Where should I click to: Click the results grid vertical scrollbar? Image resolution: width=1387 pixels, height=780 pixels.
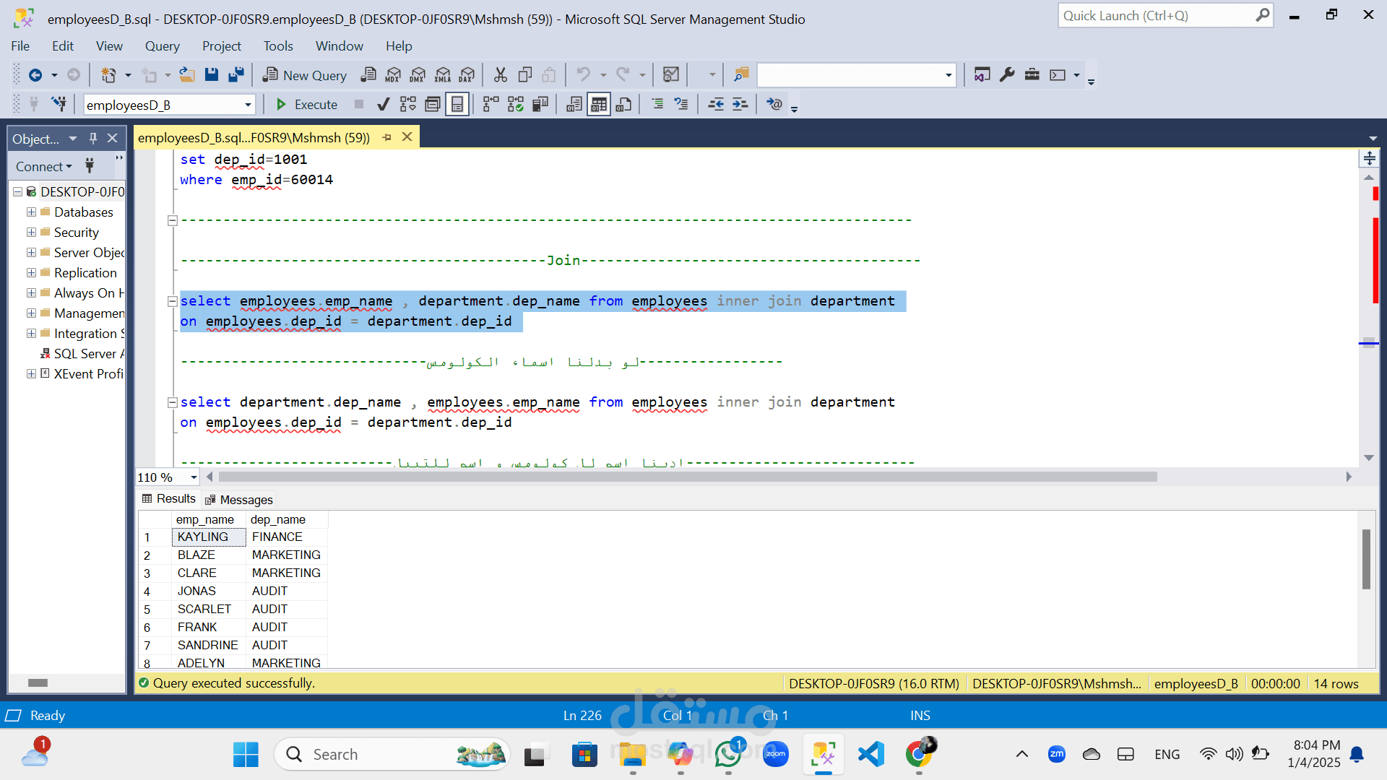1366,559
